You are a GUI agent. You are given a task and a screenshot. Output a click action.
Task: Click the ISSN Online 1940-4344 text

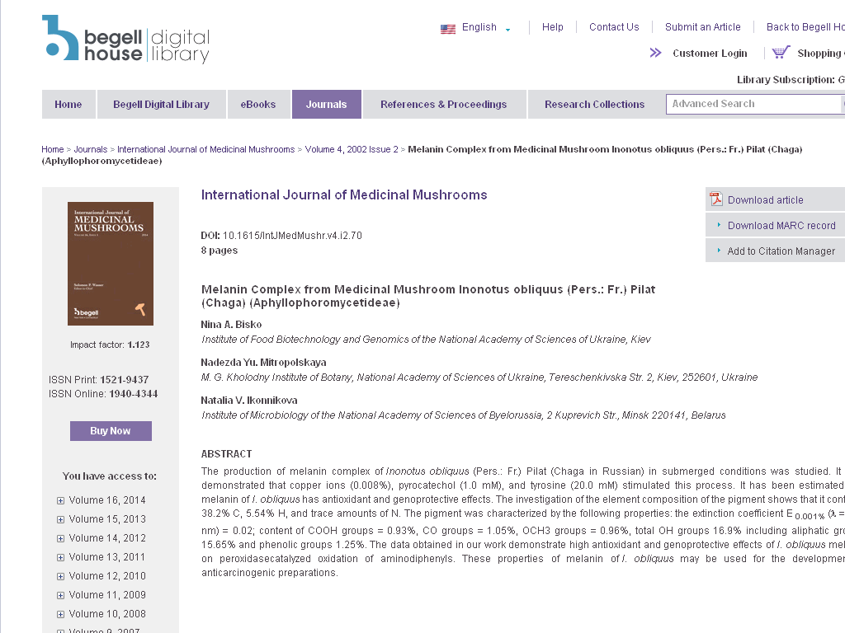[103, 394]
